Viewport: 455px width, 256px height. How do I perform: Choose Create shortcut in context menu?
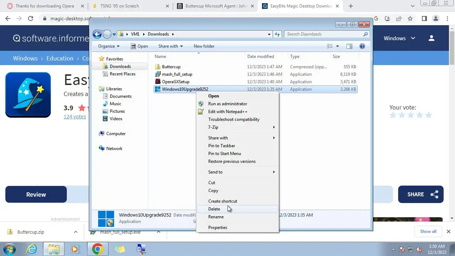(x=237, y=201)
